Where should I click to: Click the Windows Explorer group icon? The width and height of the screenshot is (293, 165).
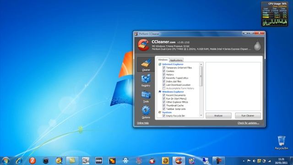pyautogui.click(x=160, y=92)
